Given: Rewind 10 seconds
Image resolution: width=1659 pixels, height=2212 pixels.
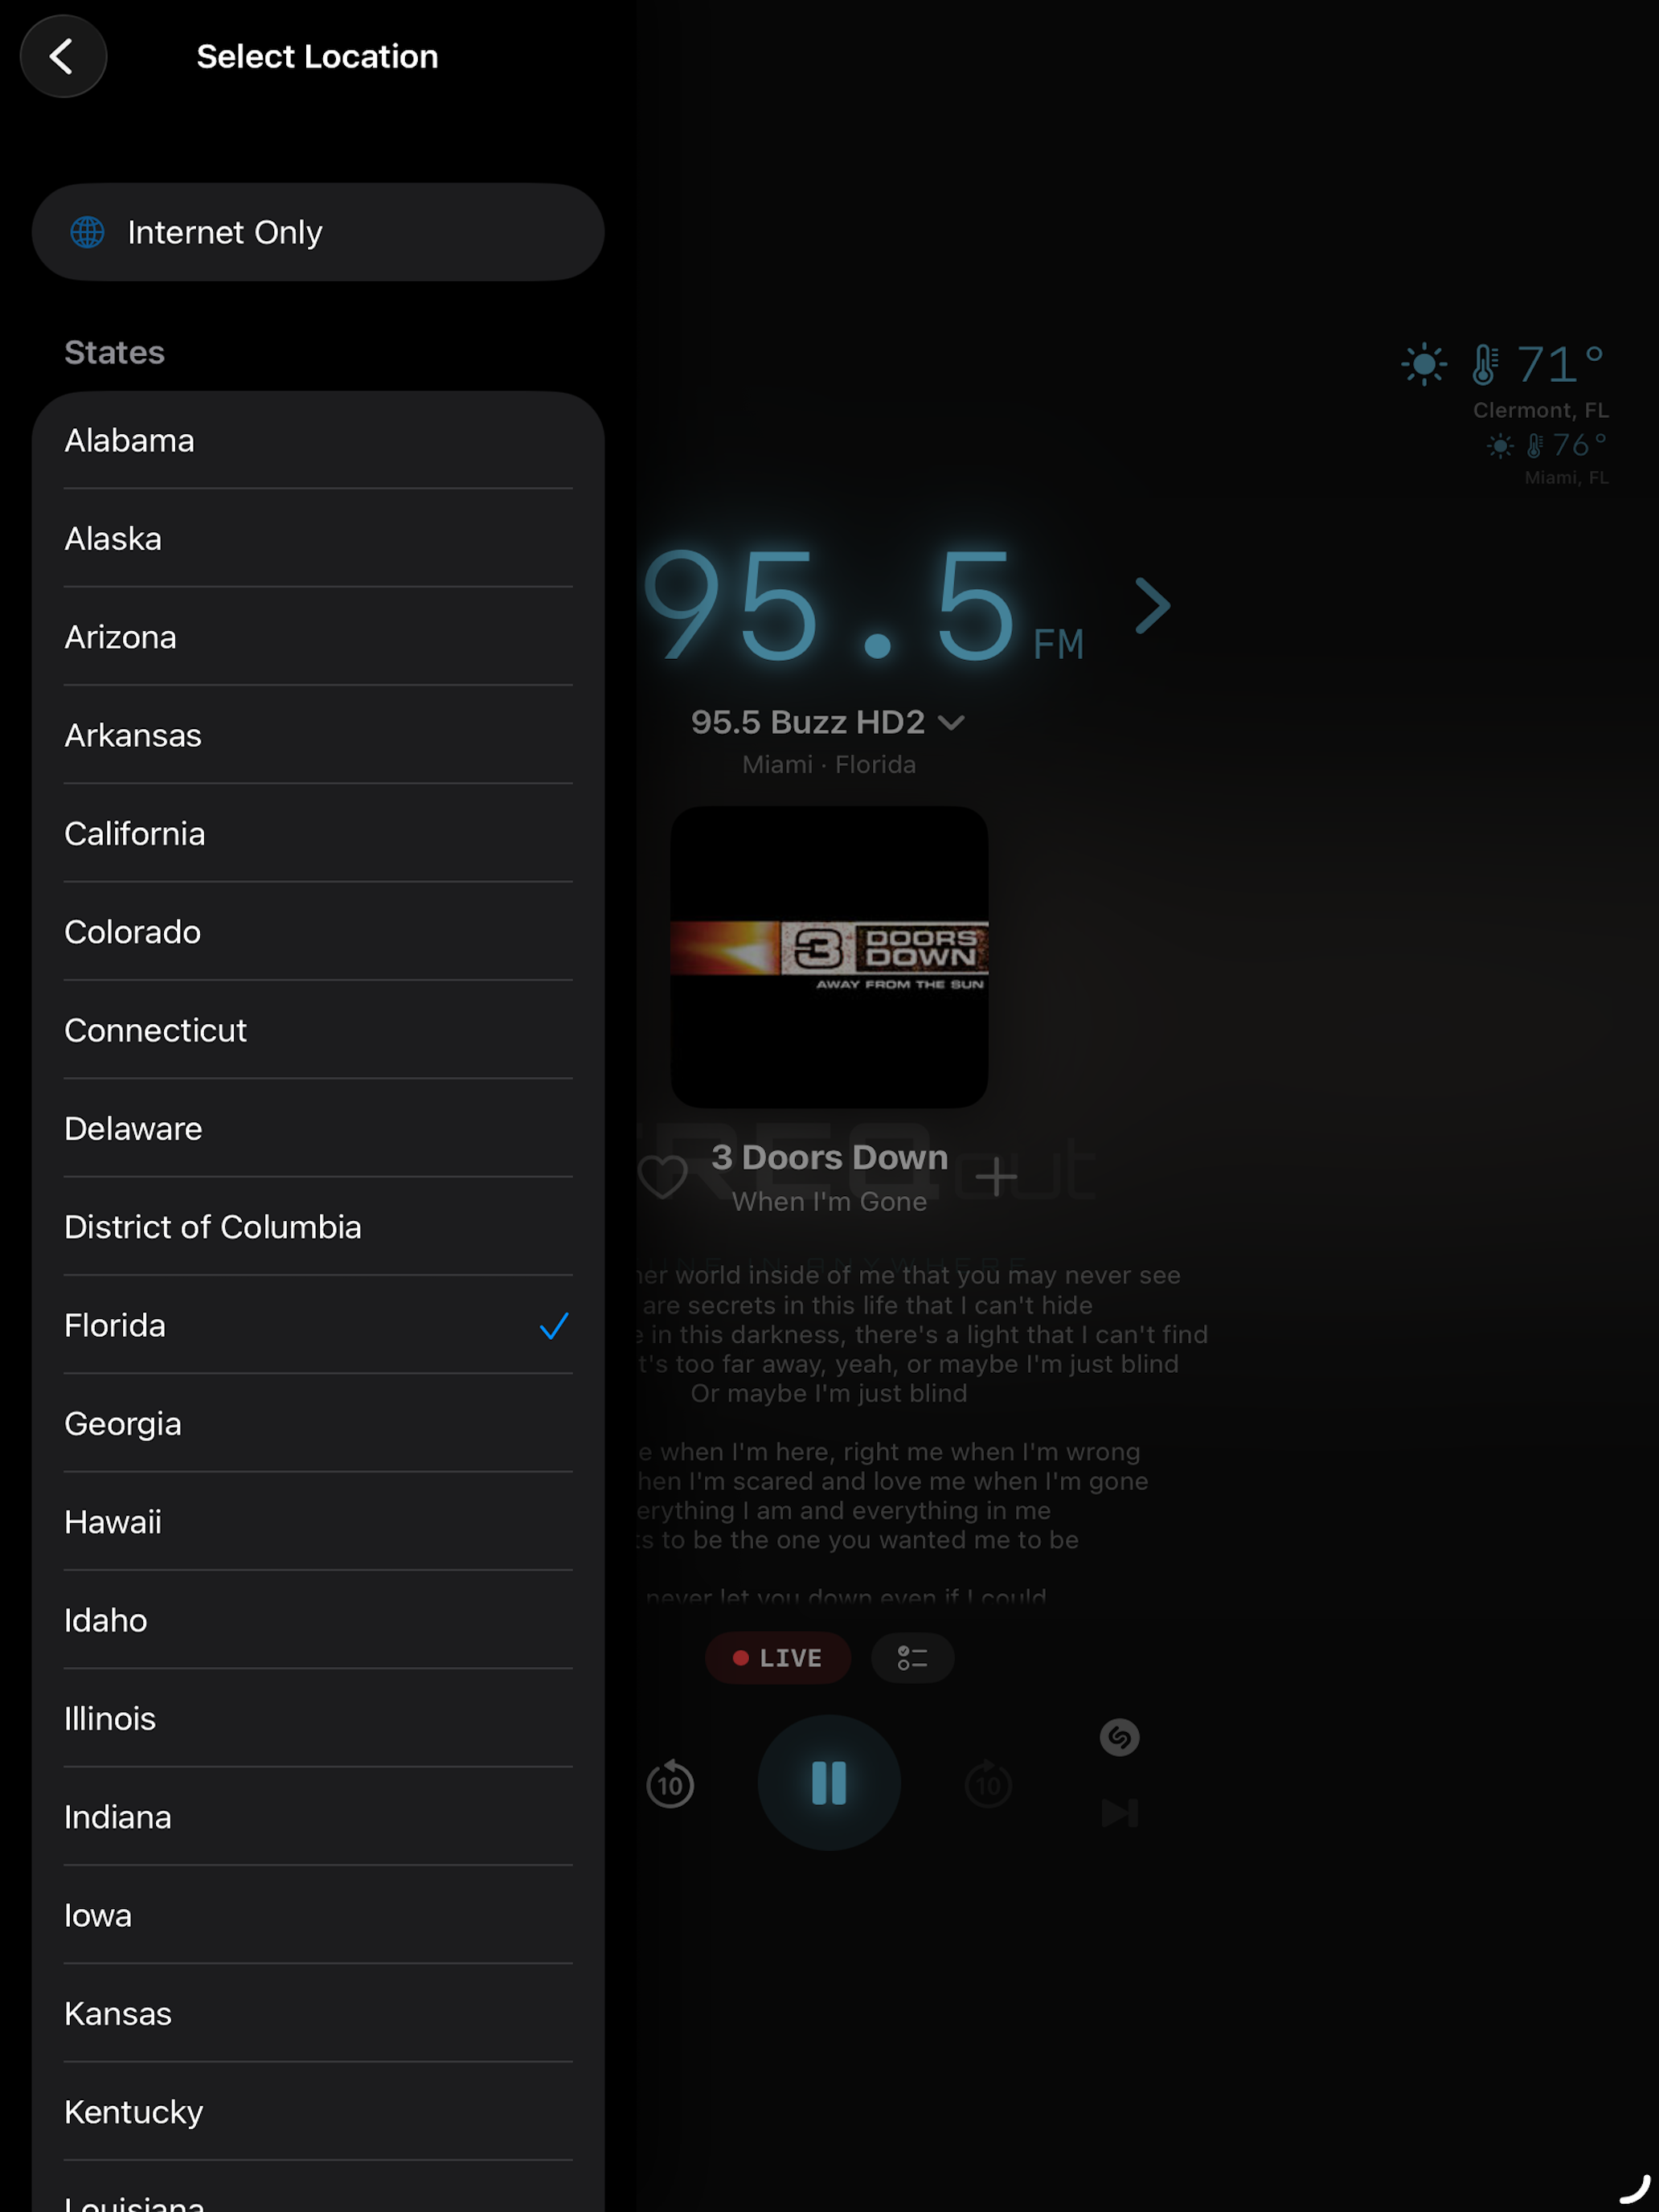Looking at the screenshot, I should pyautogui.click(x=670, y=1784).
